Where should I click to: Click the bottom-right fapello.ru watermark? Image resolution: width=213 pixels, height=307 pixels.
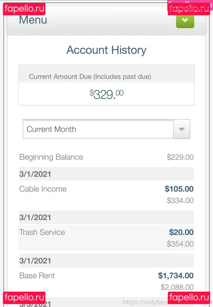189,298
